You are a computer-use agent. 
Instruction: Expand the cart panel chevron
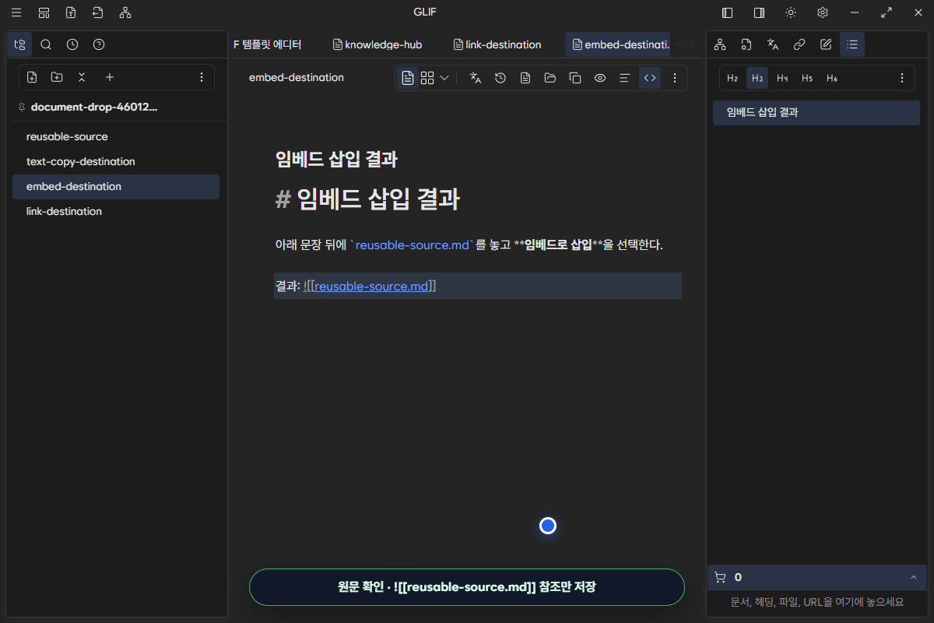click(x=913, y=577)
